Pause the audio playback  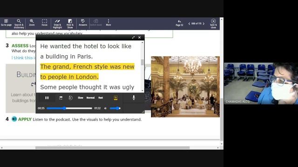[x=47, y=98]
